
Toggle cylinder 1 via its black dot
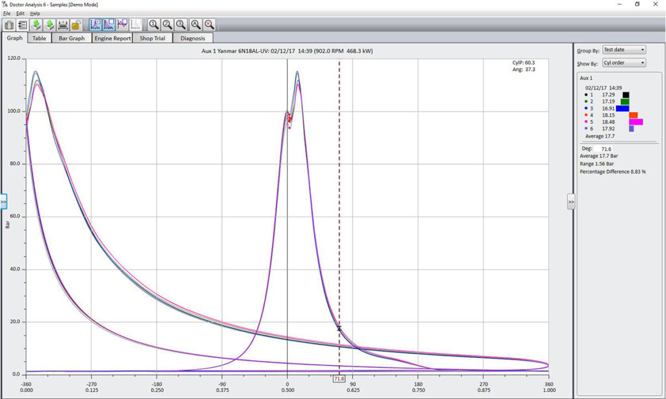click(586, 94)
